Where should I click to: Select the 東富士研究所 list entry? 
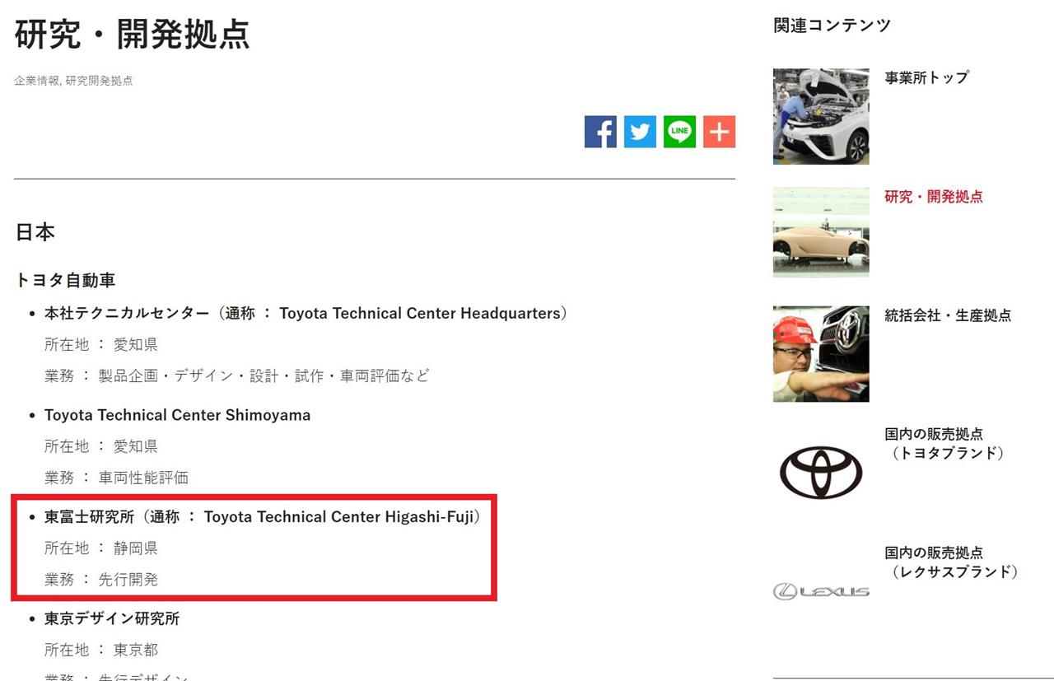coord(262,517)
